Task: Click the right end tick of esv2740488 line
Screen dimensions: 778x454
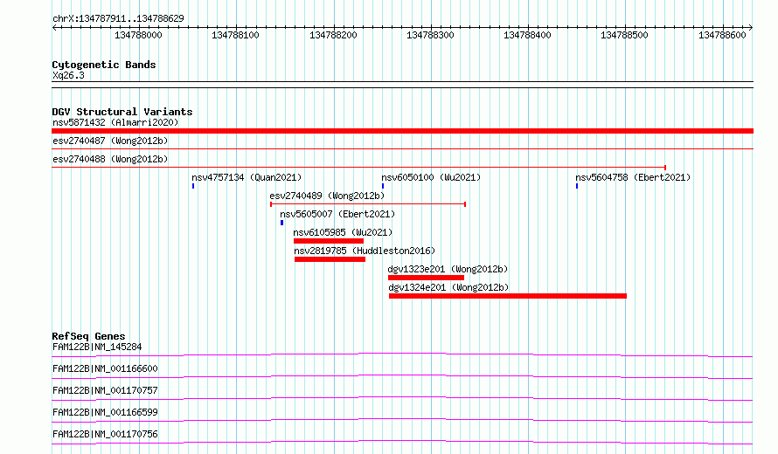Action: click(x=665, y=168)
